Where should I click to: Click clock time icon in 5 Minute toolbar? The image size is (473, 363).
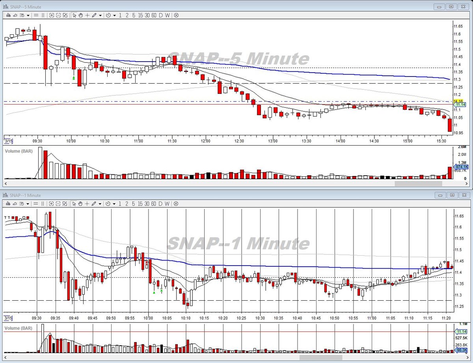coord(108,15)
